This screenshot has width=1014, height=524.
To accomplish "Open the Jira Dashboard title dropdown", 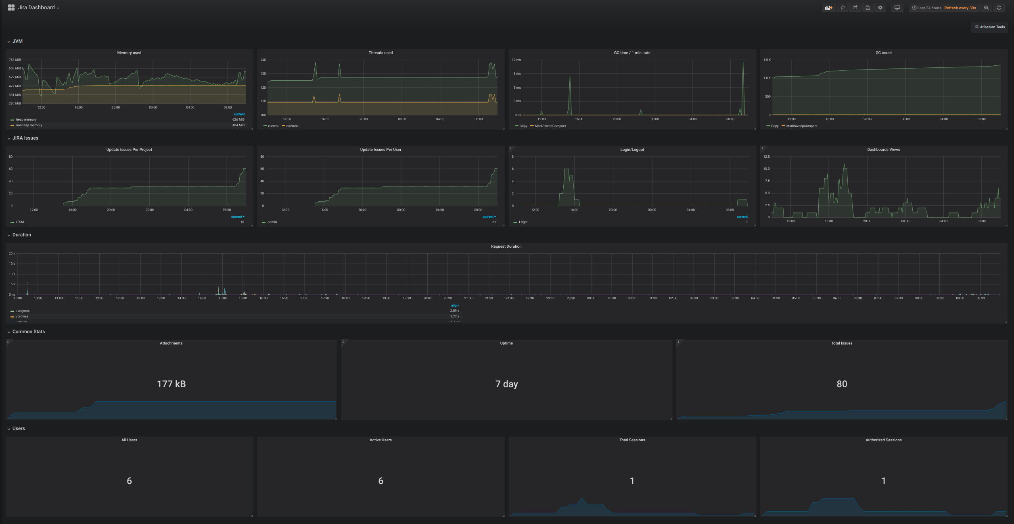I will 39,8.
